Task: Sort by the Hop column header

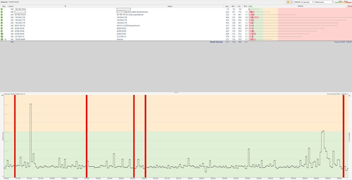Action: click(4, 6)
